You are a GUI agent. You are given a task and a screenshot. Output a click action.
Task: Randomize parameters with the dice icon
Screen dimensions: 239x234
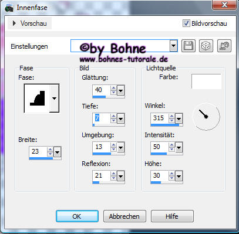[206, 46]
